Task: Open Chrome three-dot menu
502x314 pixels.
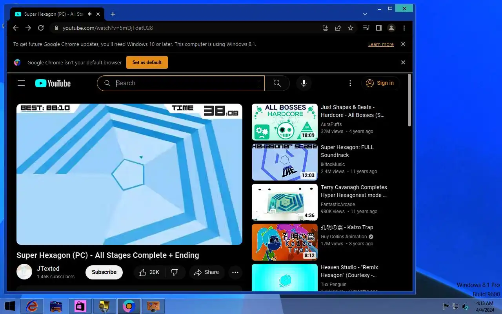Action: pos(404,28)
